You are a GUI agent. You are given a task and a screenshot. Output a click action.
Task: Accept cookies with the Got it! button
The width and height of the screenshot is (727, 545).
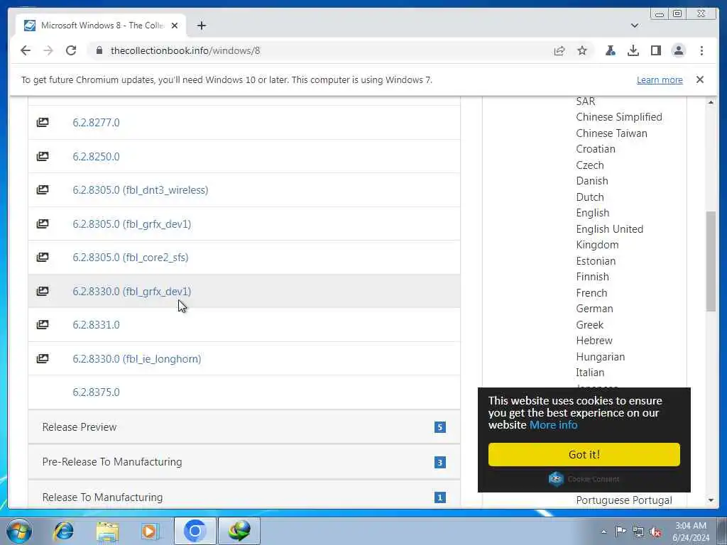point(584,454)
